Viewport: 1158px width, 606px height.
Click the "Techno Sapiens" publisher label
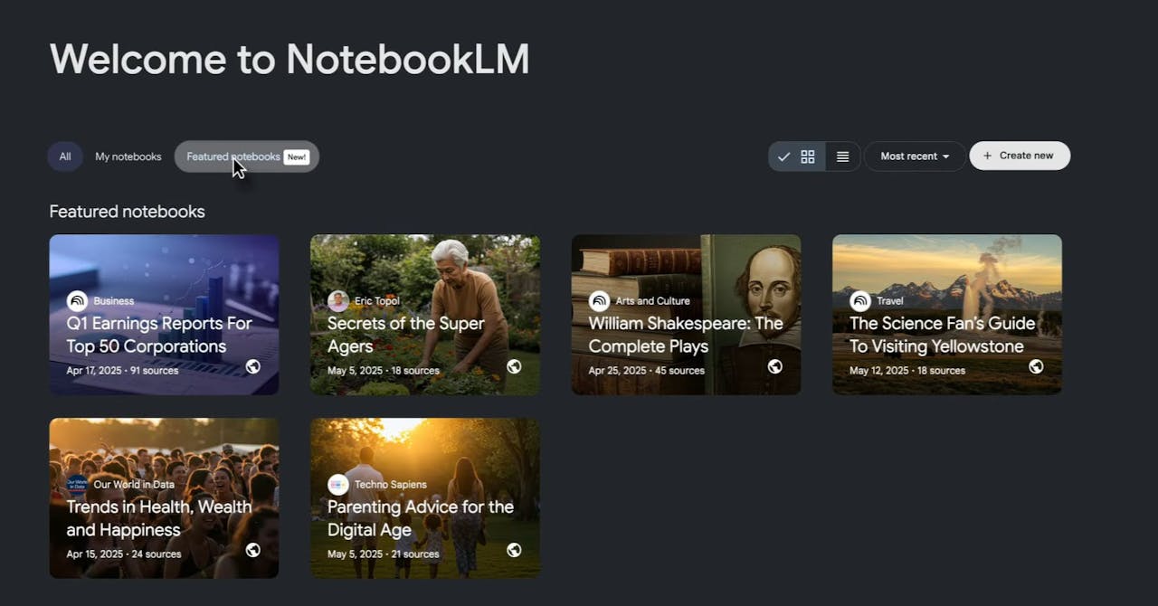[x=391, y=485]
